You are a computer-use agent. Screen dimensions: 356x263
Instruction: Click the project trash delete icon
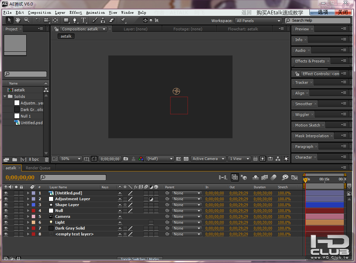[47, 160]
